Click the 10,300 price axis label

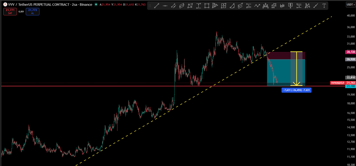350,164
